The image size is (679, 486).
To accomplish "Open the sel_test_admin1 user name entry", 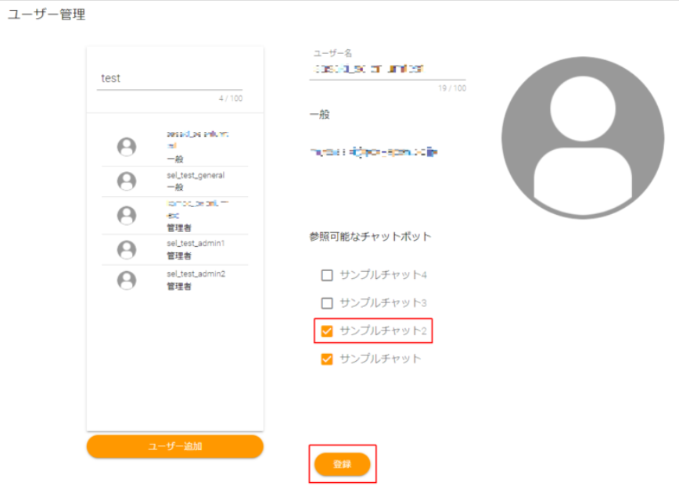I will click(x=196, y=244).
